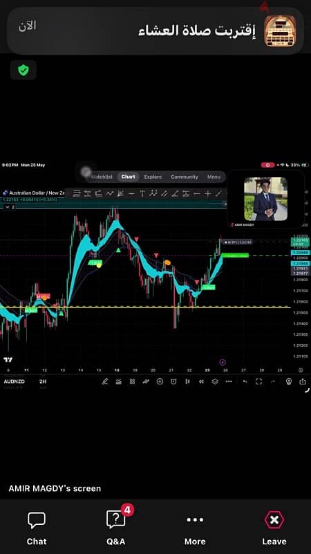Open the AUDNZD symbol selector
This screenshot has height=554, width=311.
15,382
